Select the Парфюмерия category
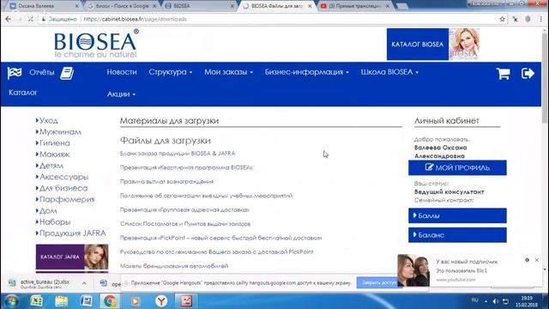549x309 pixels. pyautogui.click(x=67, y=199)
